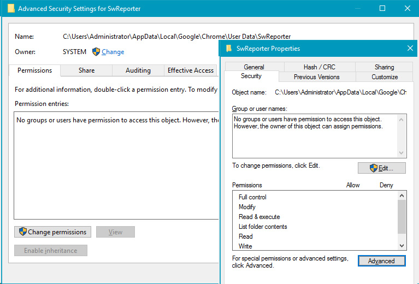
Task: Click the shield icon on Edit button
Action: click(374, 168)
